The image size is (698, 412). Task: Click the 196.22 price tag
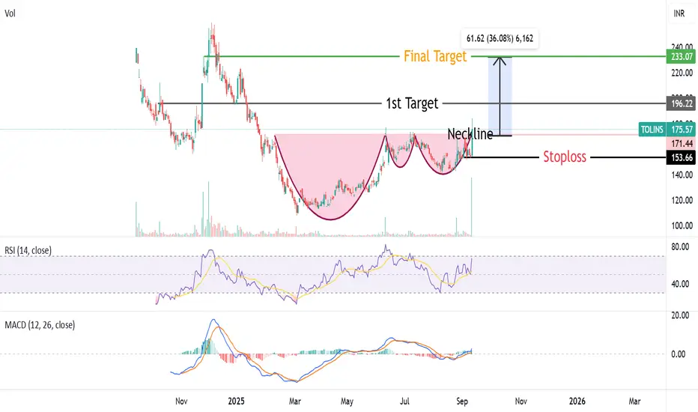coord(682,103)
